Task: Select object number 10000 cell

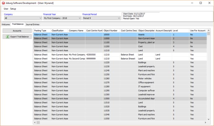Action: [111, 35]
